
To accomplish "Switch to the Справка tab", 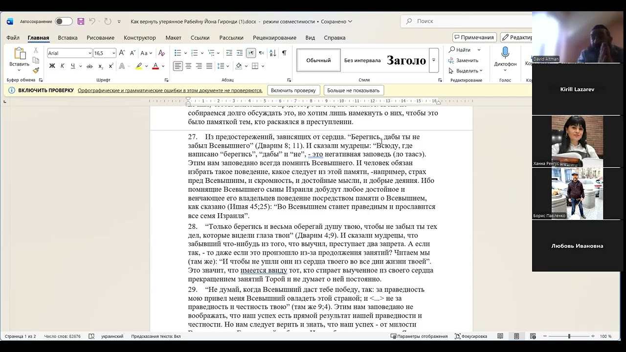I will point(335,38).
